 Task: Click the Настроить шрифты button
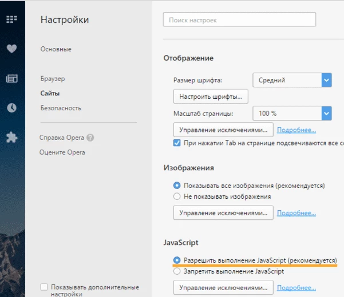211,97
